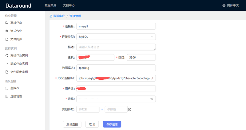246x130 pixels.
Task: Toggle password visibility eye icon
Action: tap(152, 99)
